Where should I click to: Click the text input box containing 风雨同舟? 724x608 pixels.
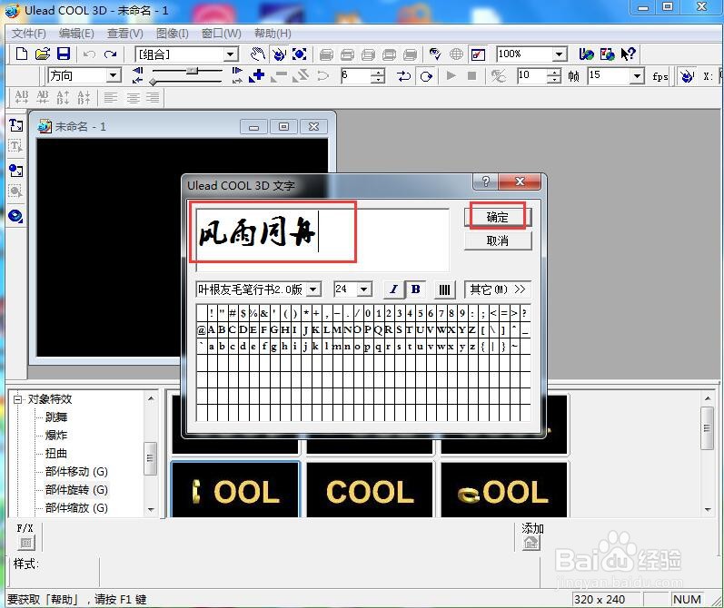pyautogui.click(x=322, y=239)
